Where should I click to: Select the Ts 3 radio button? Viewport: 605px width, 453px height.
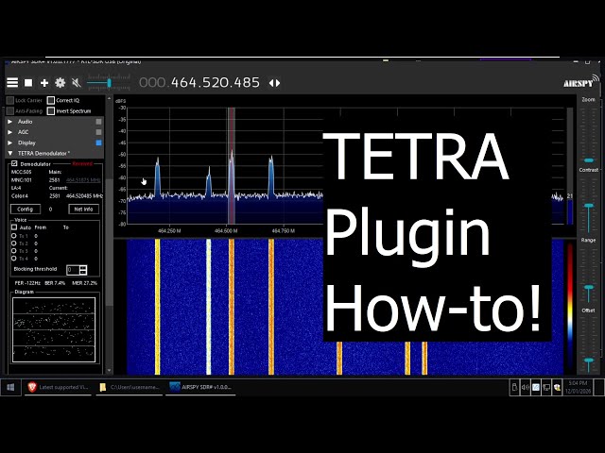click(14, 251)
